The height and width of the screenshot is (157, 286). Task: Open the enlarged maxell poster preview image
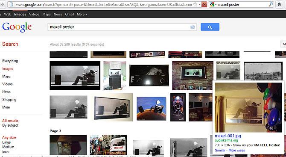(248, 107)
